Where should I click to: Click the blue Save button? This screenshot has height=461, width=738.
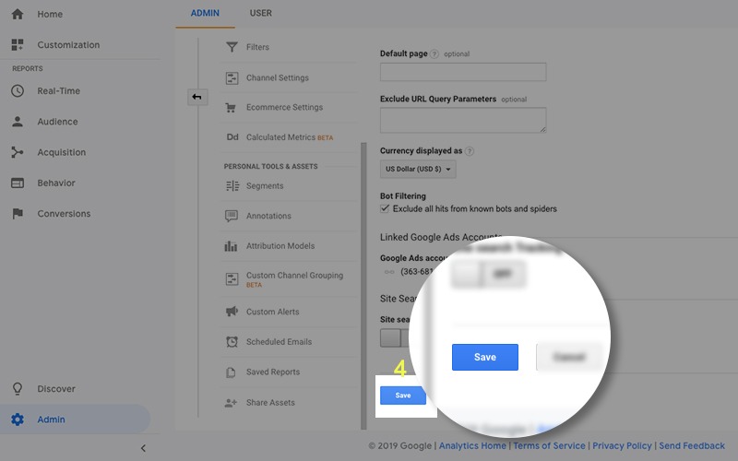(x=403, y=396)
